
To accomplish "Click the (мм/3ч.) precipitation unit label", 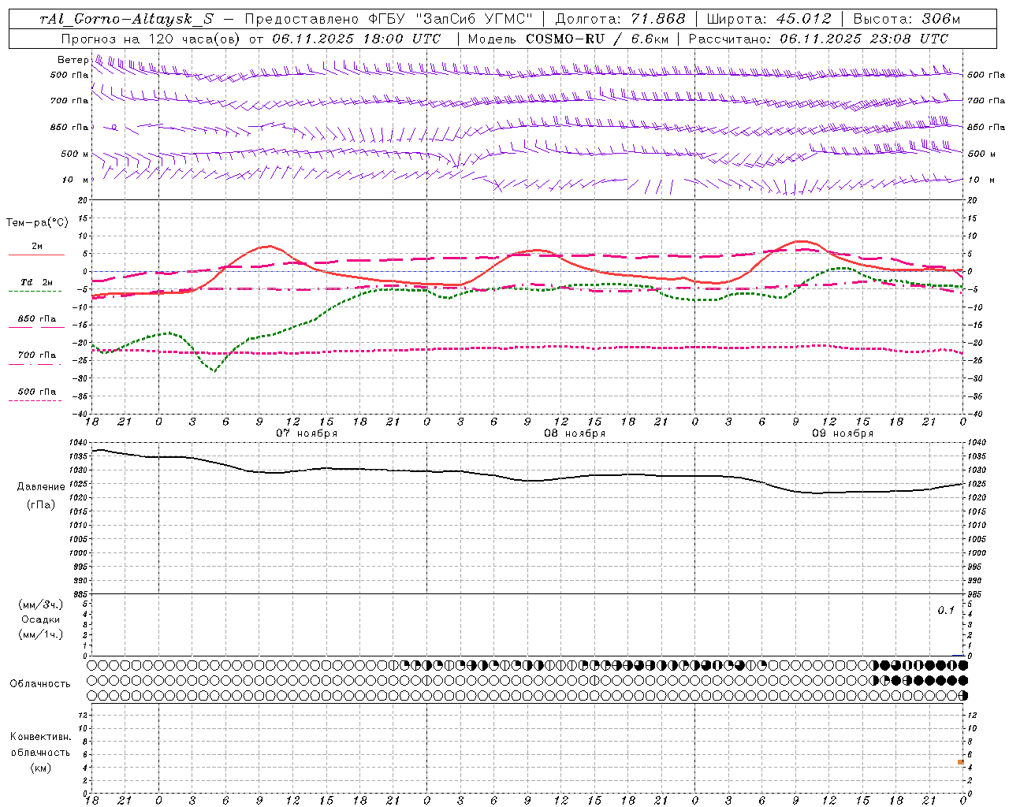I will (40, 604).
